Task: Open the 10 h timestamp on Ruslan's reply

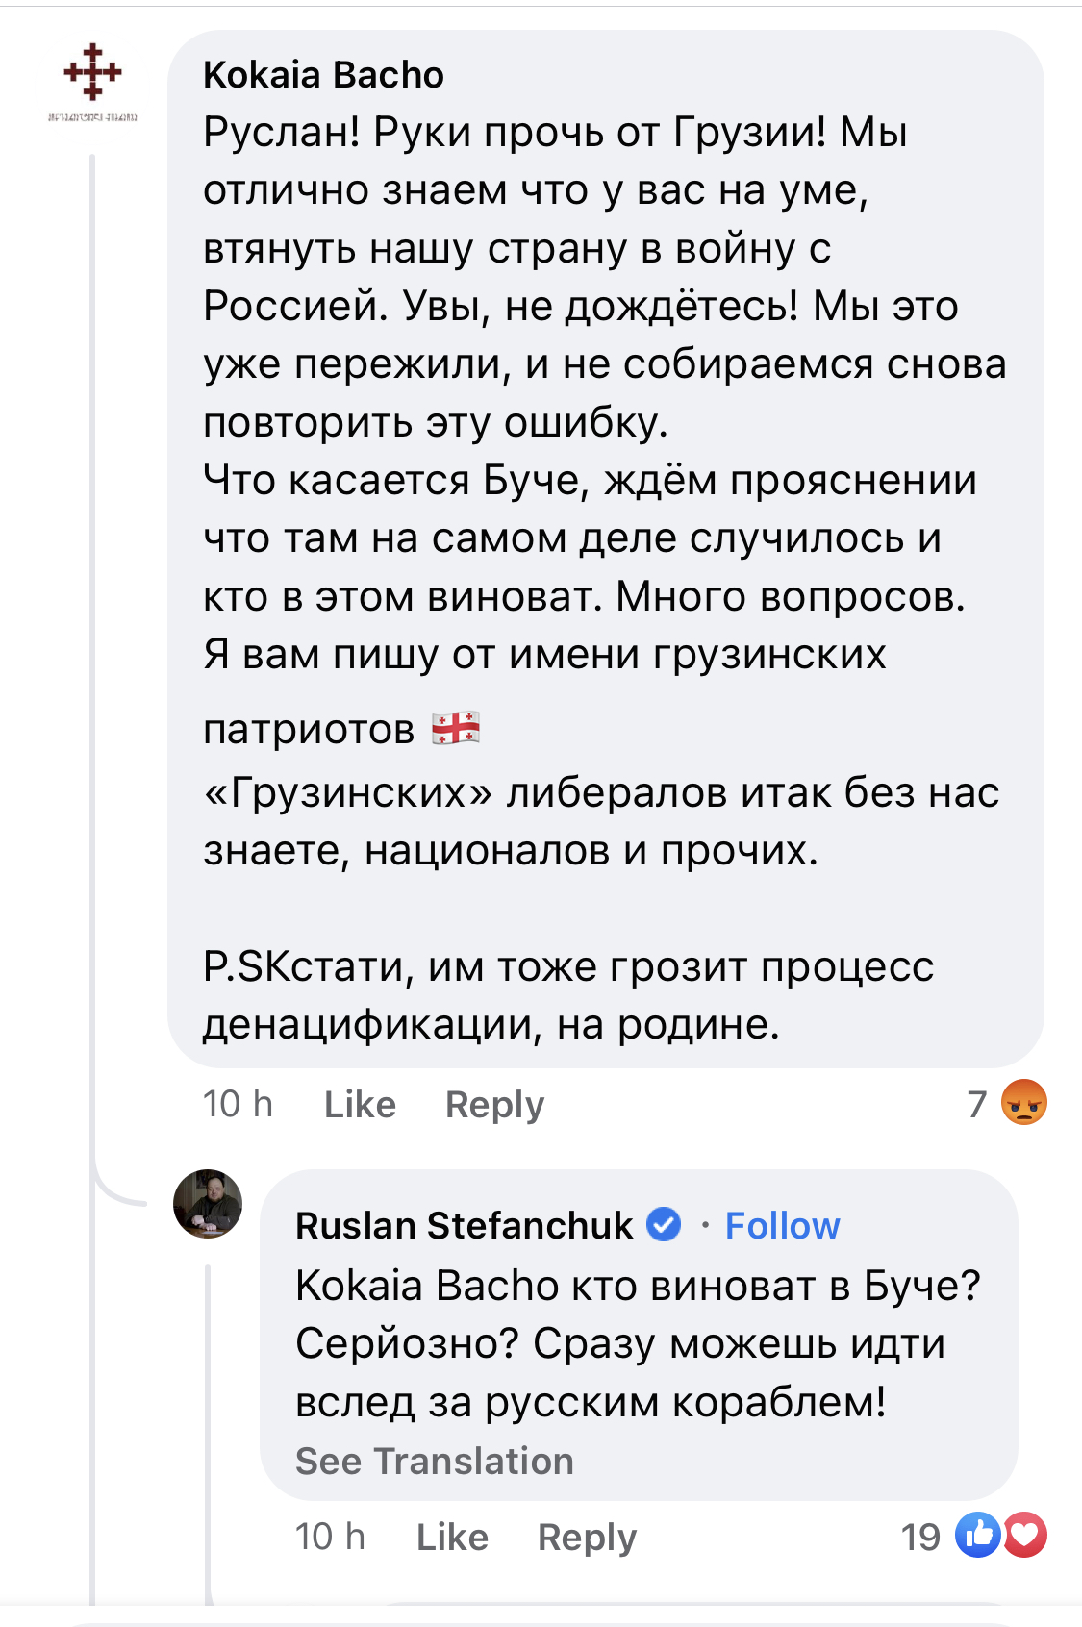Action: coord(330,1537)
